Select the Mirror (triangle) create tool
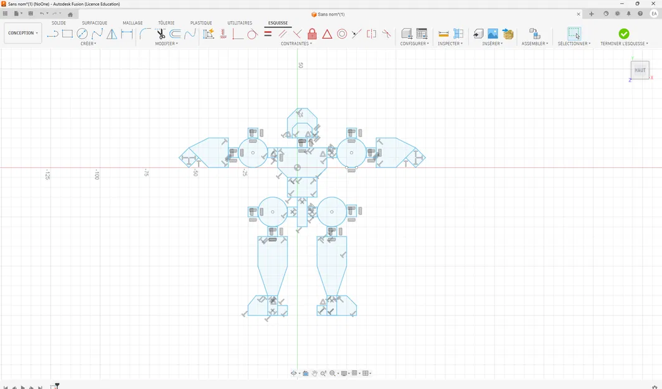This screenshot has height=389, width=662. [112, 34]
